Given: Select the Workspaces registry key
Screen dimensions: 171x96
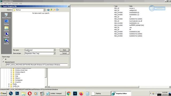Looking at the screenshot, I should point(19,80).
